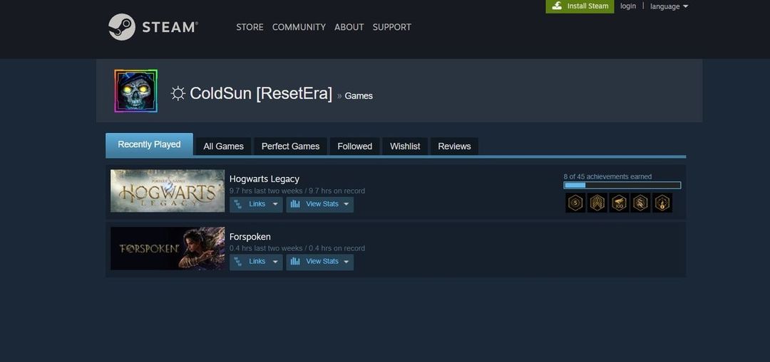
Task: Expand Forspoken Links dropdown arrow
Action: 275,262
